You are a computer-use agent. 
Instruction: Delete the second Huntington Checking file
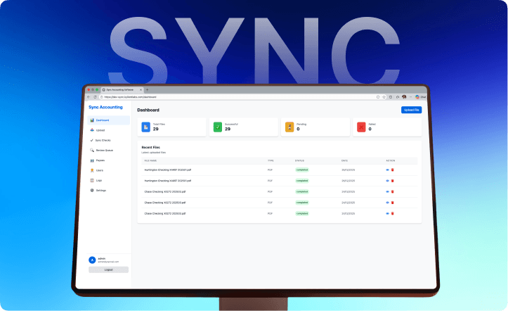coord(393,181)
